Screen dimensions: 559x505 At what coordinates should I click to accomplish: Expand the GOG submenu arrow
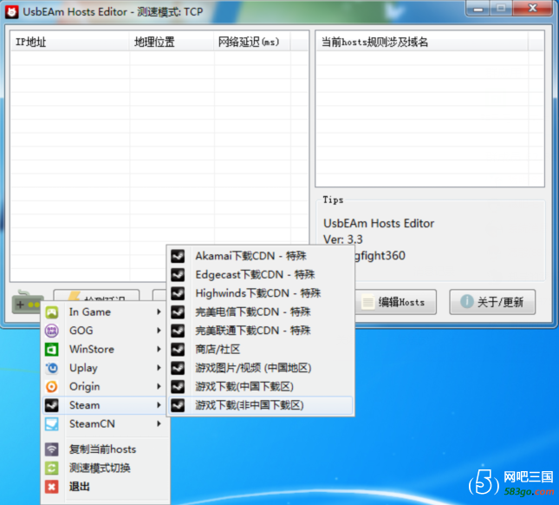[x=159, y=331]
